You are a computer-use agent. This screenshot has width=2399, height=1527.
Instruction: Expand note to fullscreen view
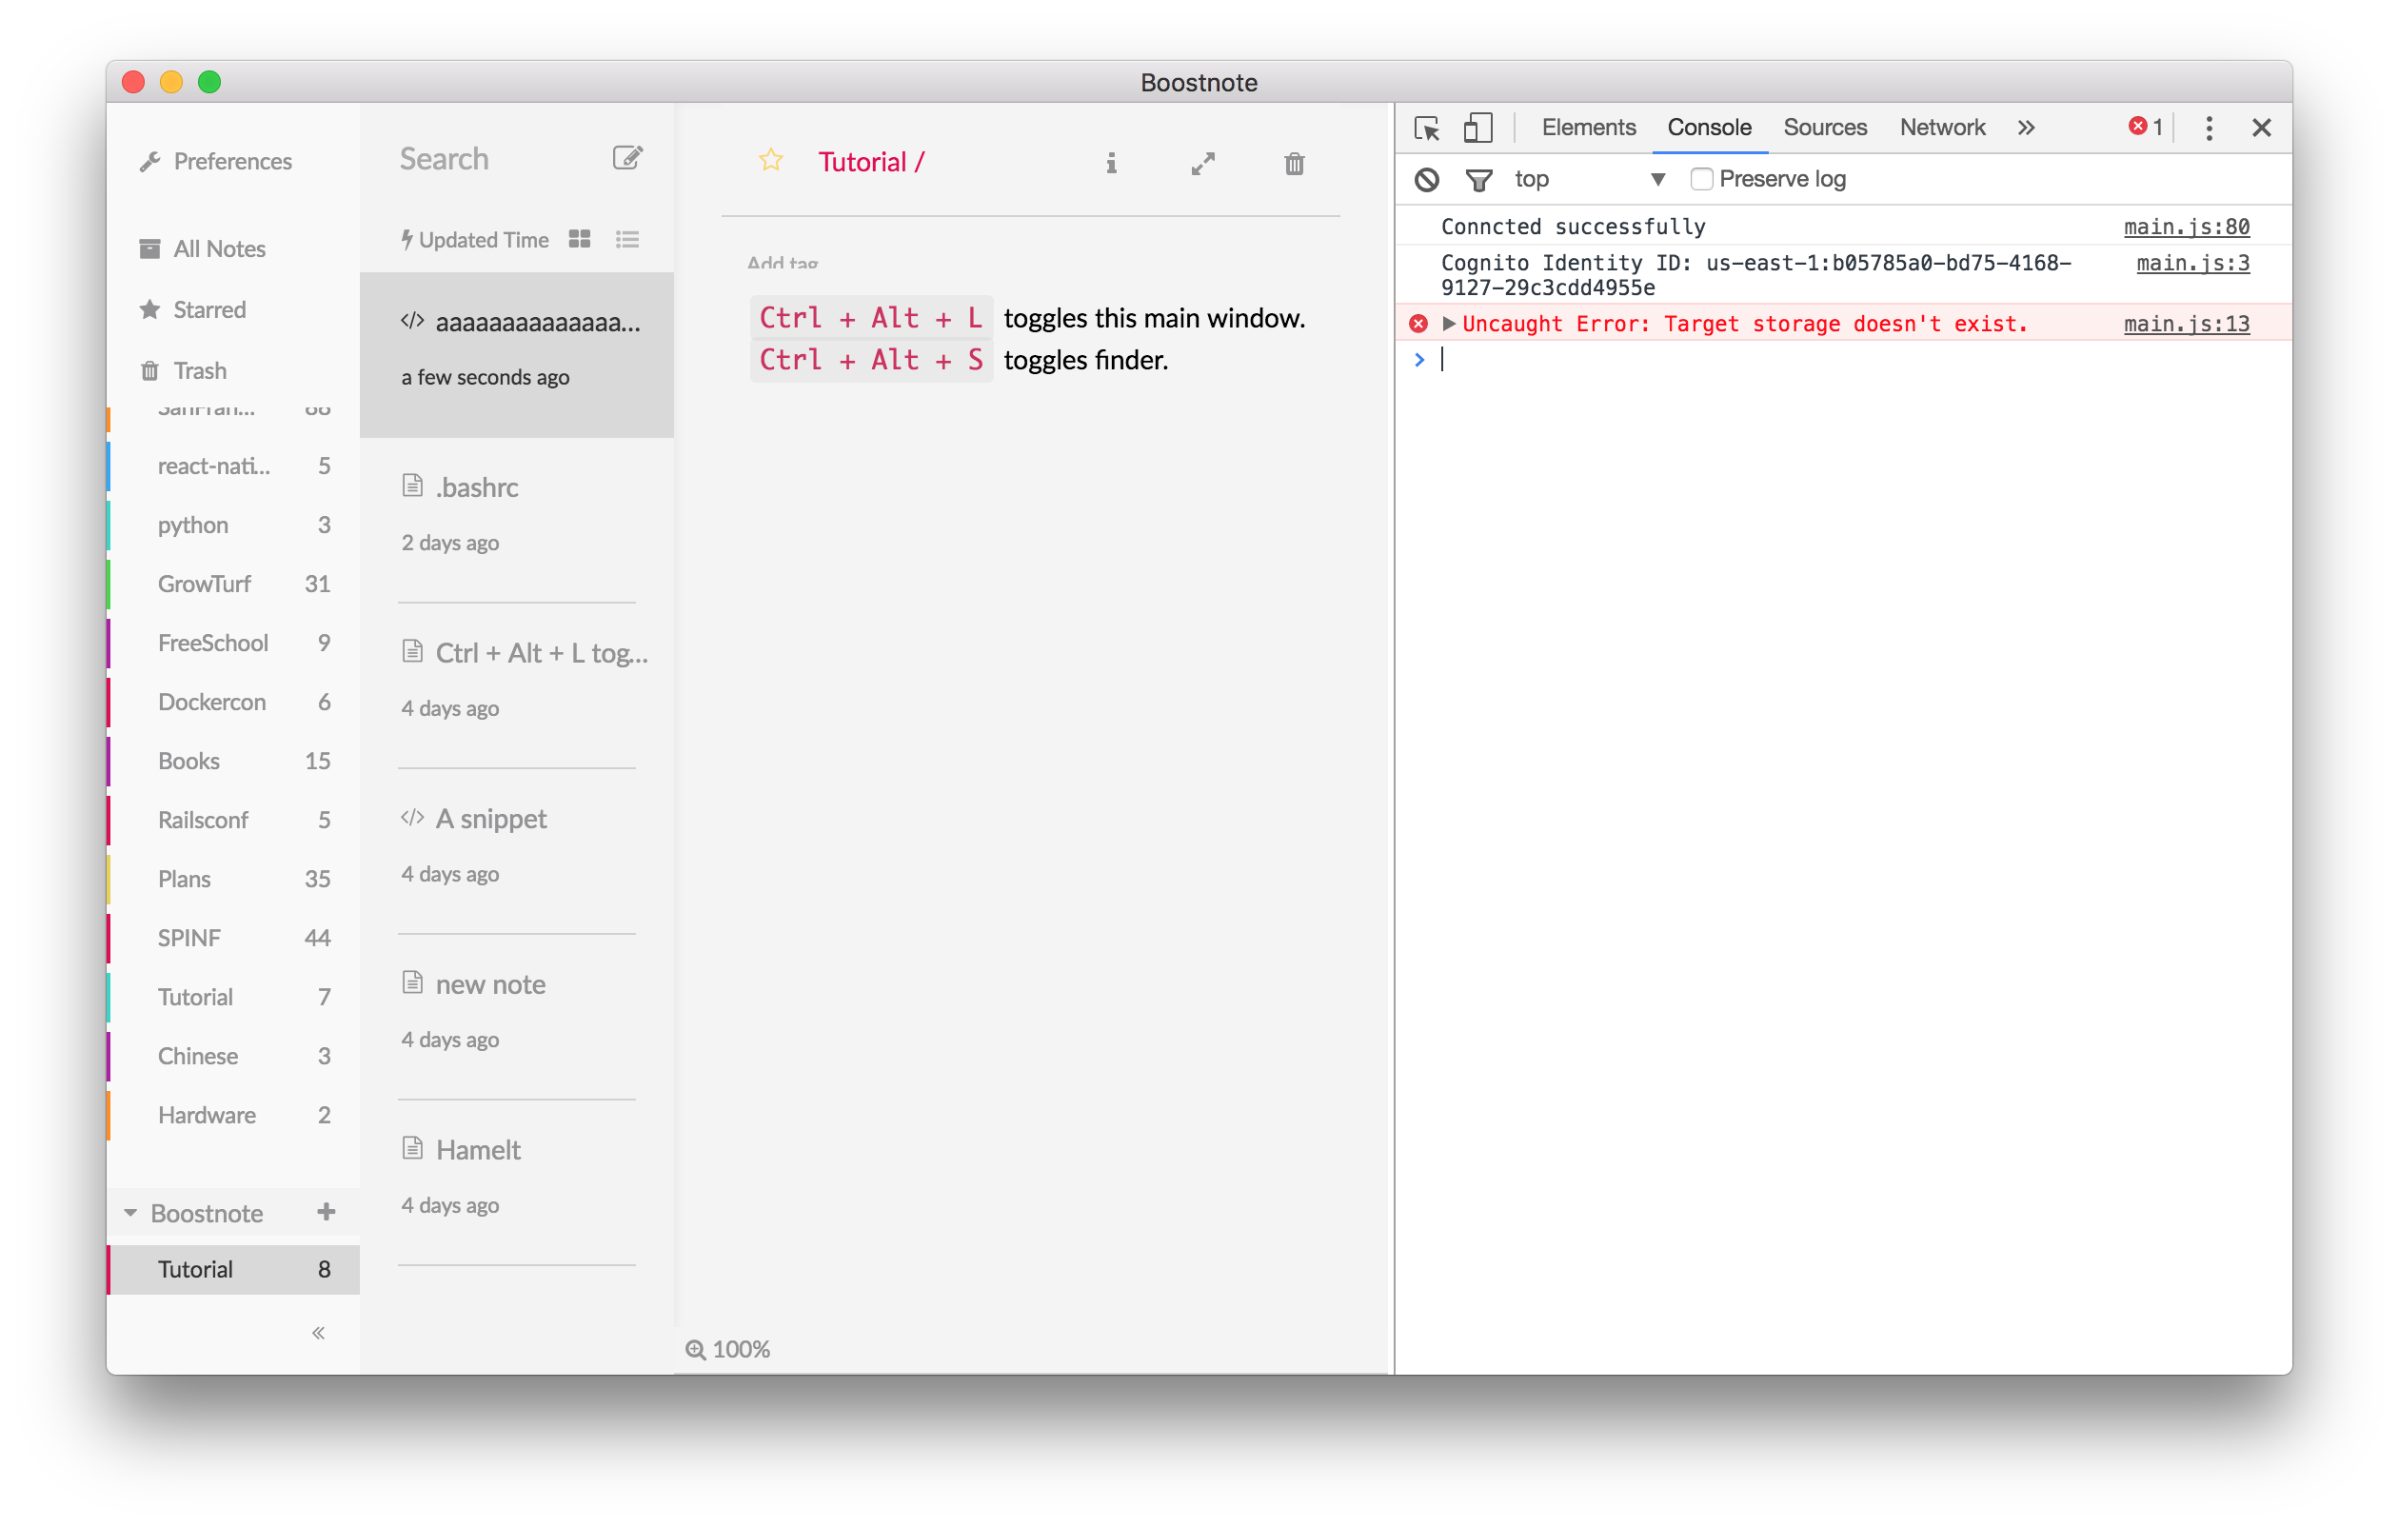(x=1202, y=164)
